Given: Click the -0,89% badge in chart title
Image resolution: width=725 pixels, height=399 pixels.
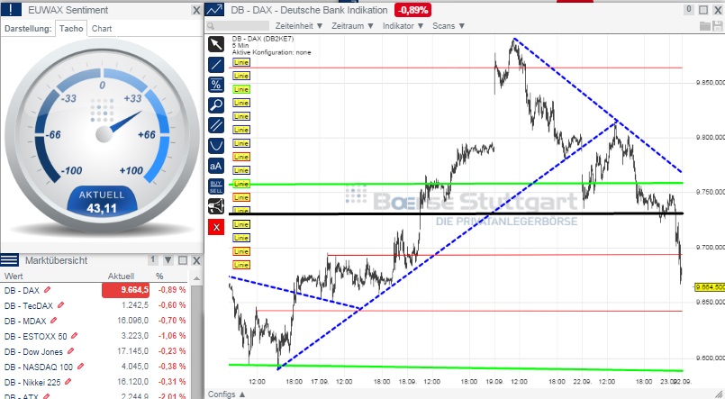Looking at the screenshot, I should click(412, 10).
